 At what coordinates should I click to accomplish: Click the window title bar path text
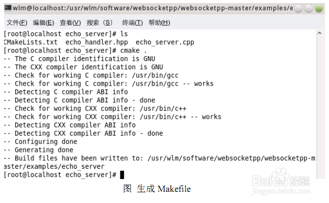pos(153,8)
